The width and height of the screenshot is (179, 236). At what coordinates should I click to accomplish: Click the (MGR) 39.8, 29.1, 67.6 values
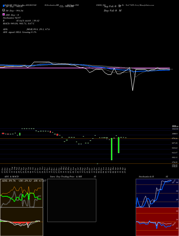[38, 29]
